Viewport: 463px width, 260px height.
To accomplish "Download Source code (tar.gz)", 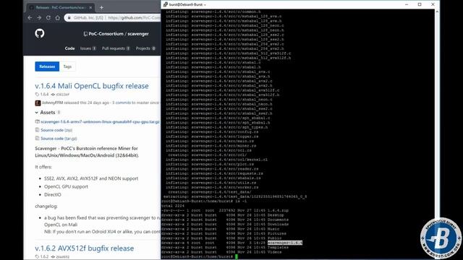I will click(59, 138).
